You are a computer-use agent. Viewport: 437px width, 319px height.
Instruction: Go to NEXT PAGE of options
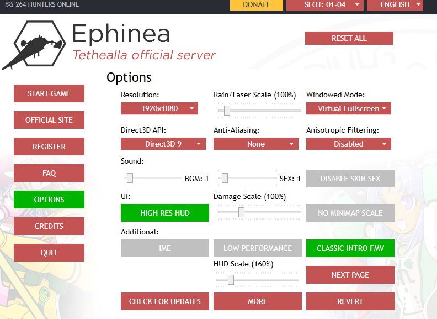click(x=350, y=275)
